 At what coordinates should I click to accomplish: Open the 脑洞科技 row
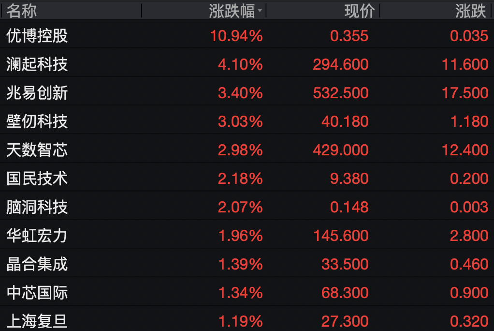(x=247, y=207)
